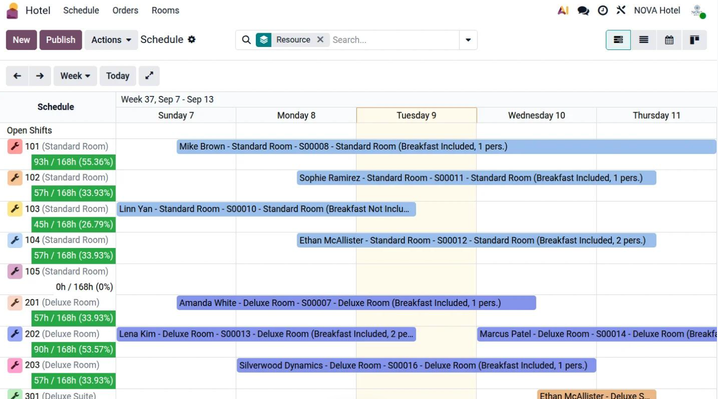718x399 pixels.
Task: Open the activities clock icon
Action: pos(603,11)
